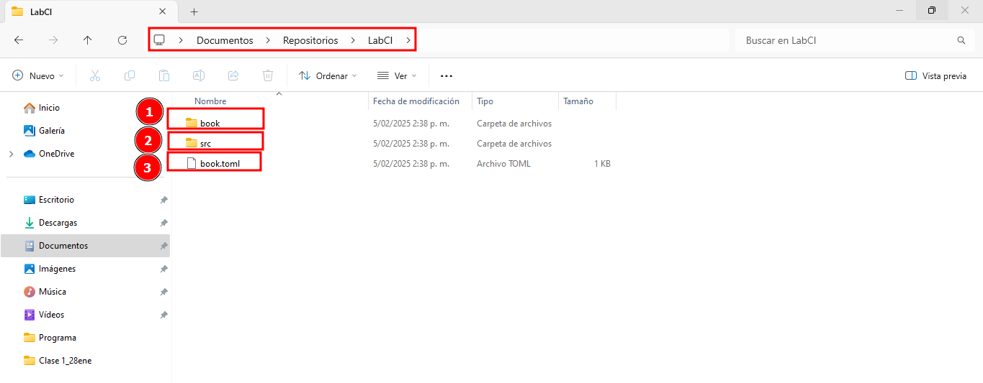Open the Nuevo dropdown menu
The image size is (983, 383).
tap(38, 75)
